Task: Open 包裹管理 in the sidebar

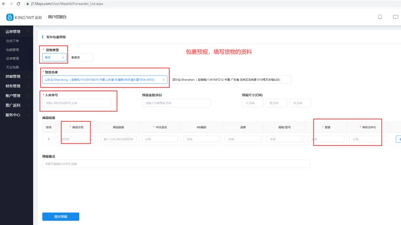Action: pos(12,50)
